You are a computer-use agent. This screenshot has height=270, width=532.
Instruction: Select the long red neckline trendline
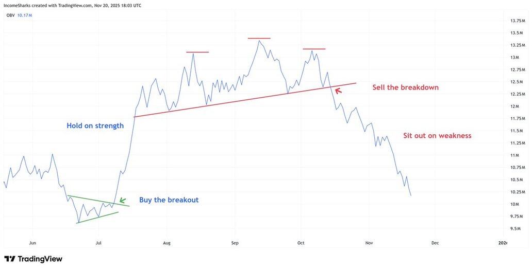(245, 100)
